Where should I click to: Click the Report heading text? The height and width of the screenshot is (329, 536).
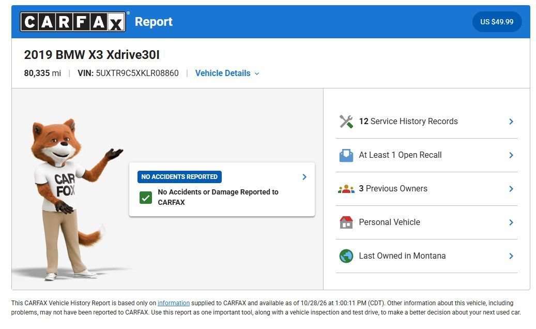tap(154, 22)
